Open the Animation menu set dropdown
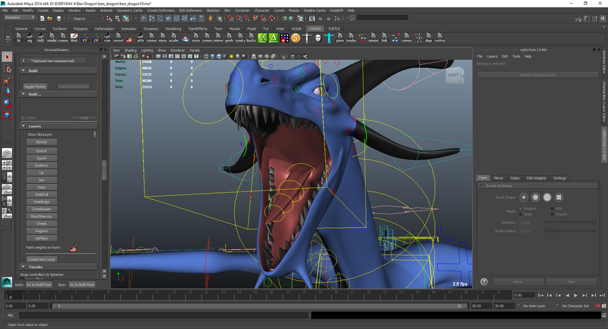This screenshot has width=608, height=329. pos(21,18)
